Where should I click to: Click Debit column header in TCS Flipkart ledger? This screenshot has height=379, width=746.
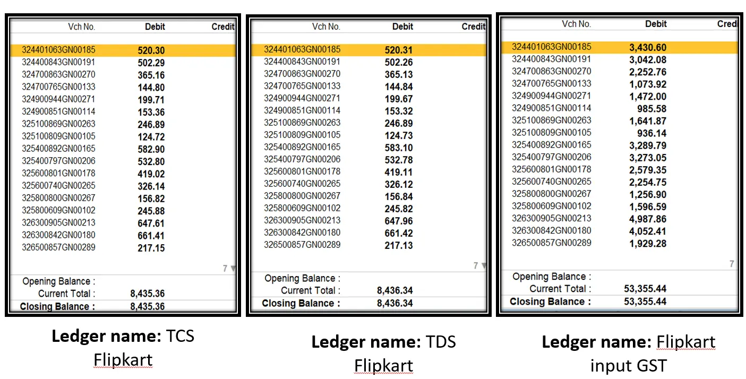[x=155, y=27]
